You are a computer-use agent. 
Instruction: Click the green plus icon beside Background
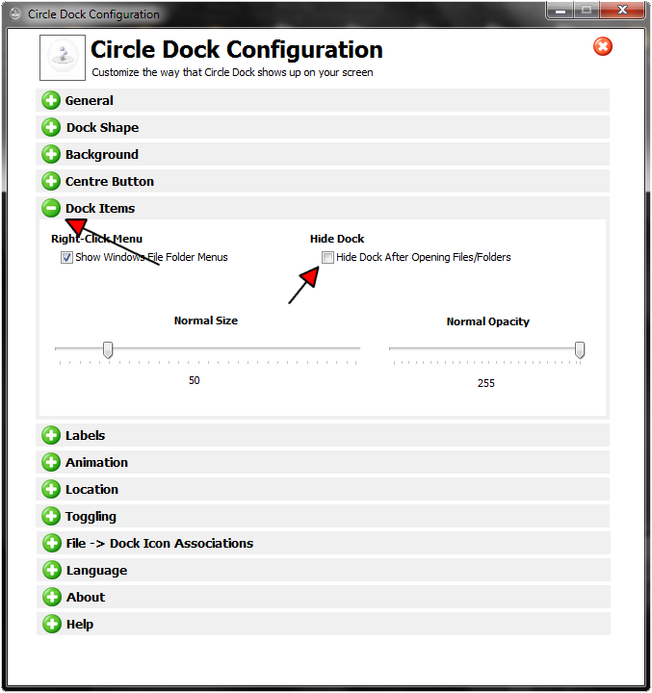click(x=51, y=155)
